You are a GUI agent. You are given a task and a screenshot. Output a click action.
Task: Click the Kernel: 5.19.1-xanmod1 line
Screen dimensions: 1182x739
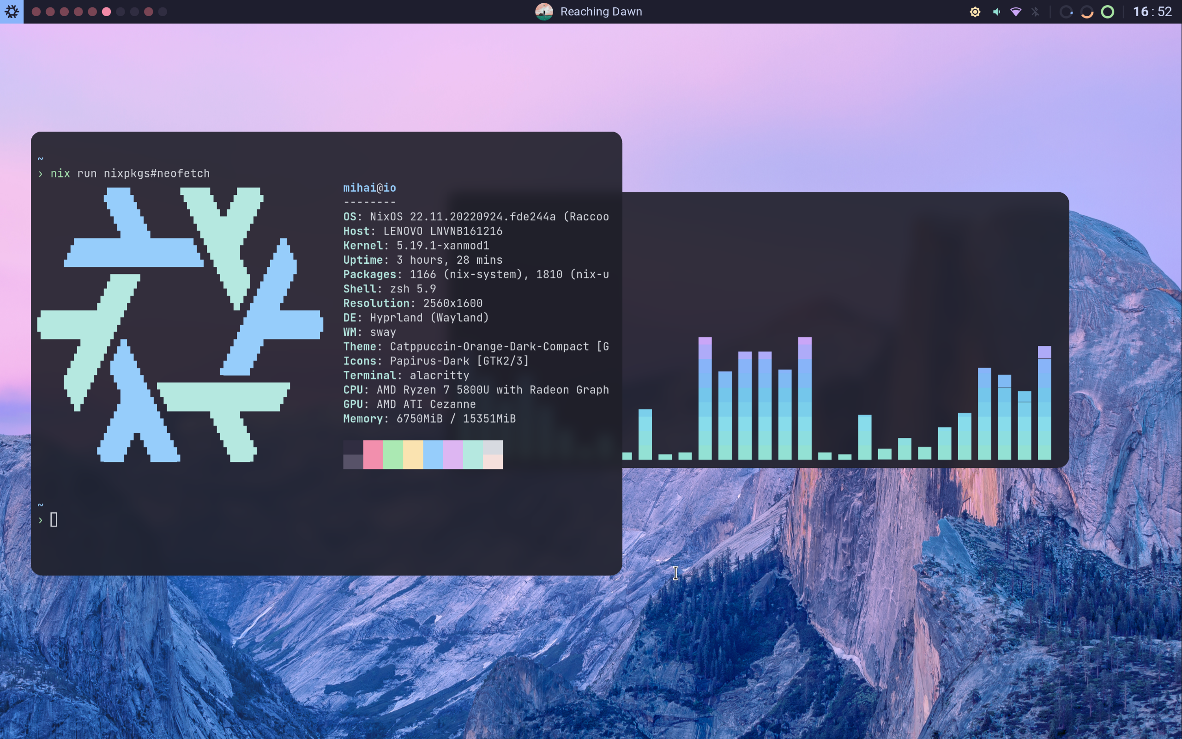pos(416,245)
